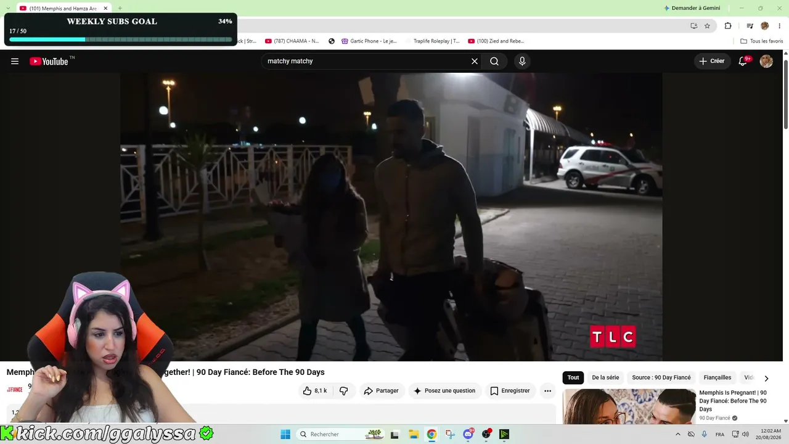The height and width of the screenshot is (444, 789).
Task: Open Memphis Is Pregnant video thumbnail
Action: point(629,406)
